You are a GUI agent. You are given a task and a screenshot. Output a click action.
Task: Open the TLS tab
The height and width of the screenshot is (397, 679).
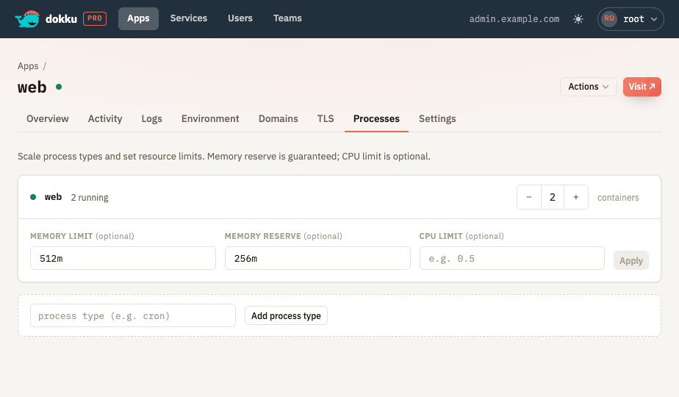pyautogui.click(x=326, y=119)
